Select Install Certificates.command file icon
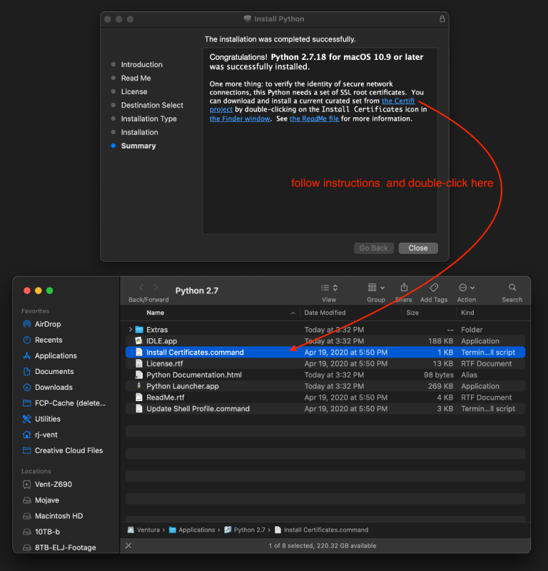 coord(138,352)
